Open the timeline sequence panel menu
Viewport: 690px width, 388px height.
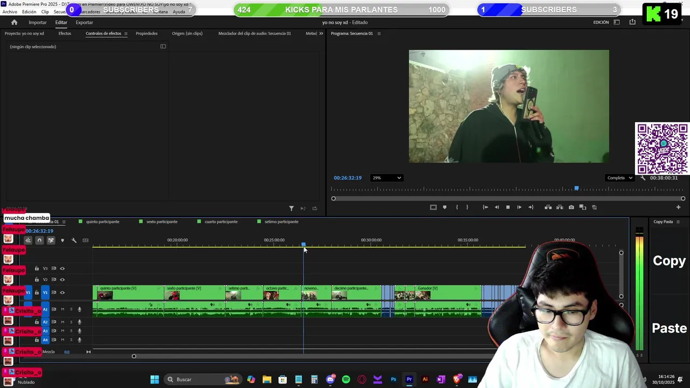pyautogui.click(x=64, y=221)
